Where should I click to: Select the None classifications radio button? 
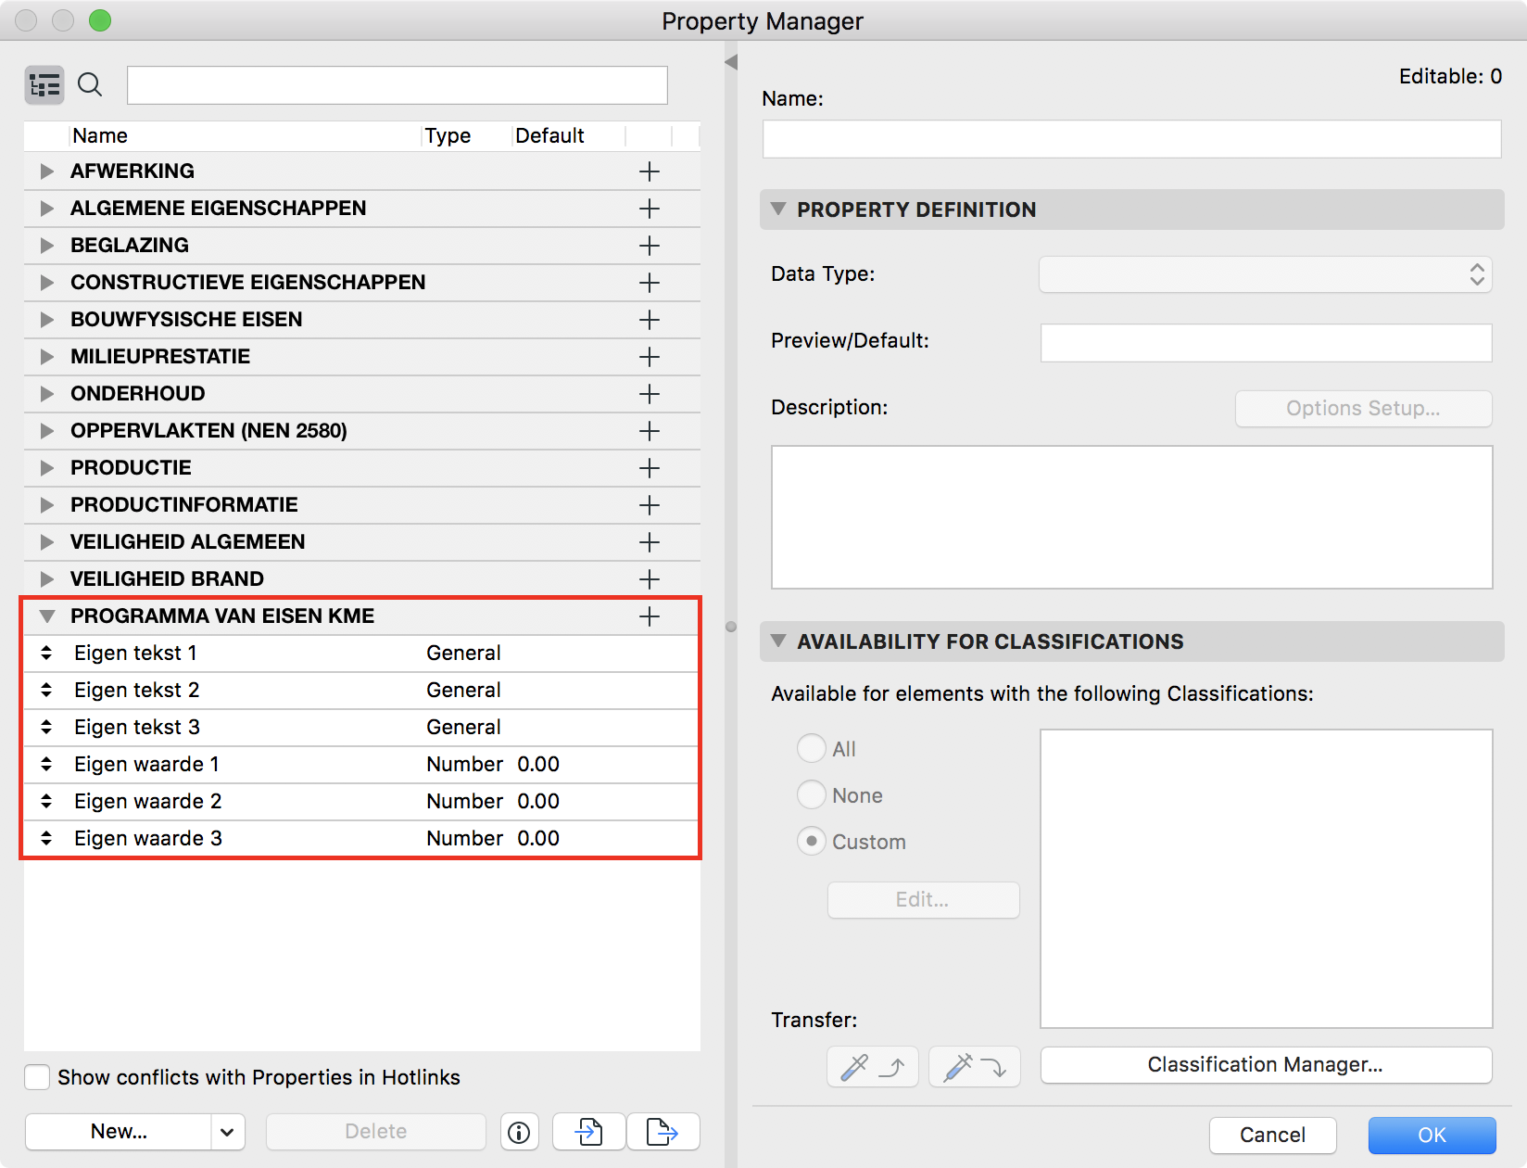point(812,794)
